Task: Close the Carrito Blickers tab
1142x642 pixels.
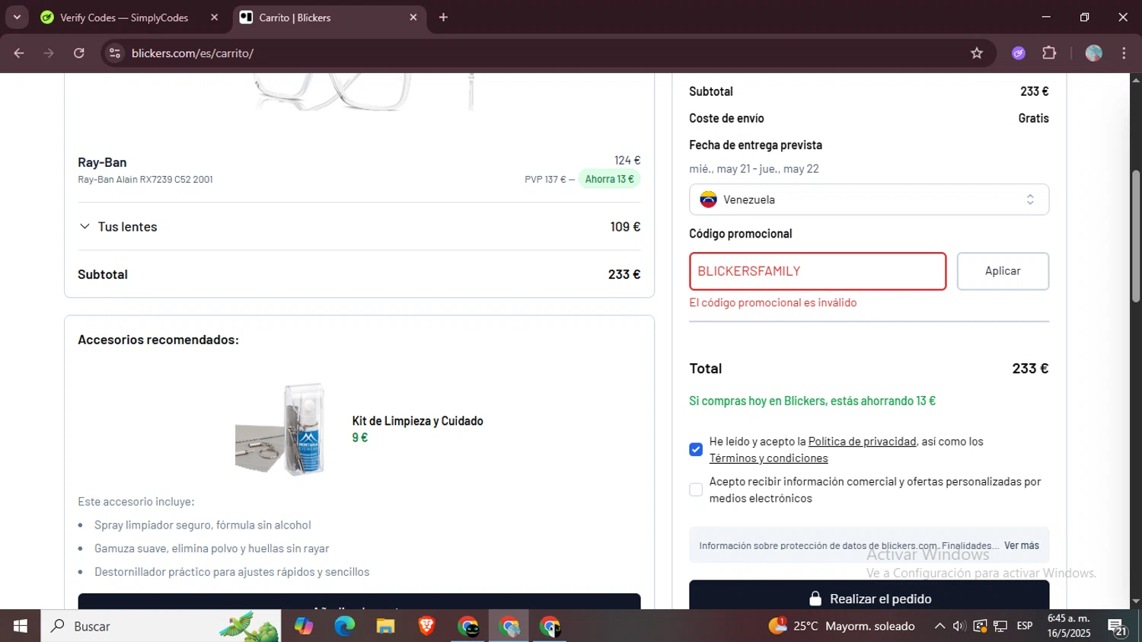Action: point(413,18)
